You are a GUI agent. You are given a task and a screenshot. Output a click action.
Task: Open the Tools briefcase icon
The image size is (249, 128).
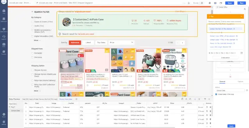click(4, 45)
